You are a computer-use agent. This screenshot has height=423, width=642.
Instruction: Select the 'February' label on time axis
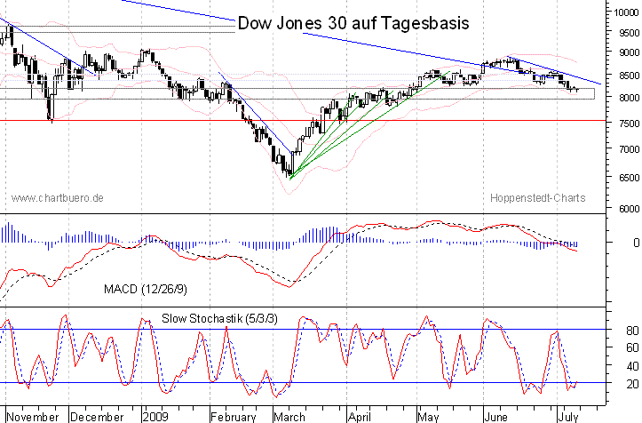tap(234, 418)
